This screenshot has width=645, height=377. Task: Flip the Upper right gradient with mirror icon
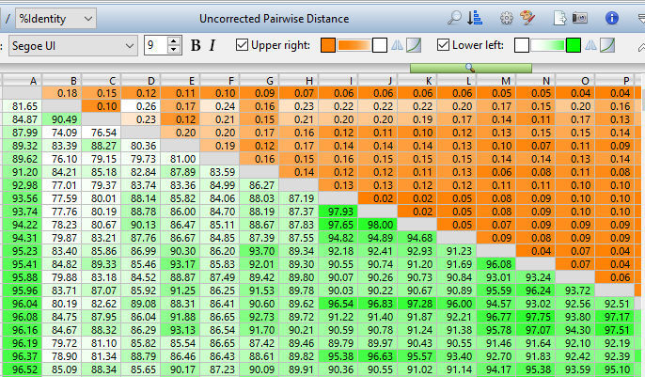(x=396, y=45)
